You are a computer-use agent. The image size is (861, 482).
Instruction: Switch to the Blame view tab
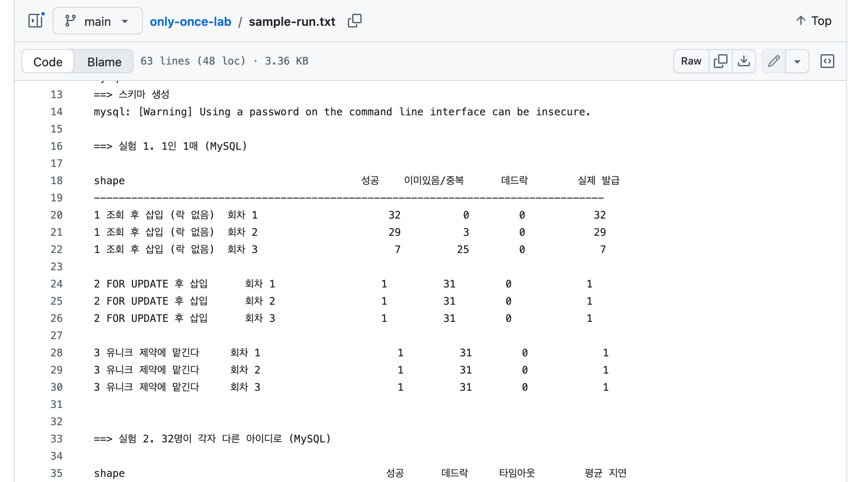coord(104,62)
